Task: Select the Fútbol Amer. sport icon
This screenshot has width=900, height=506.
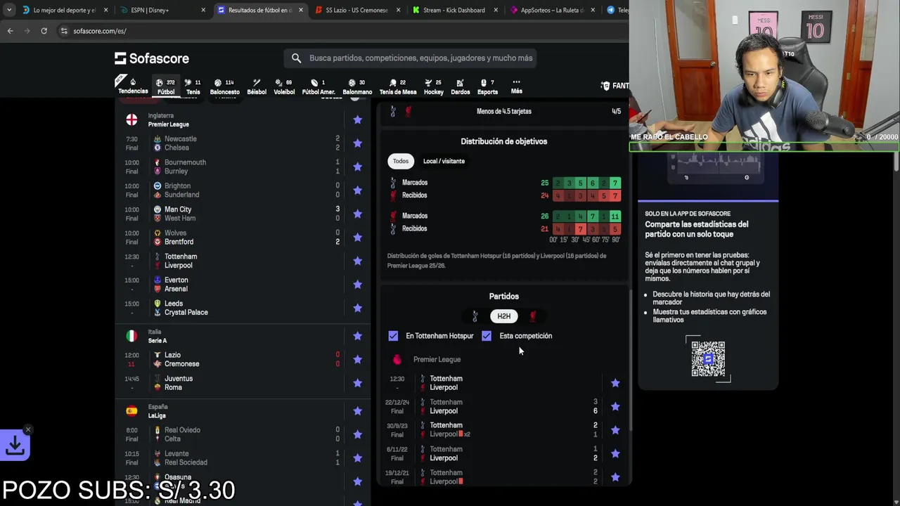Action: coord(319,86)
